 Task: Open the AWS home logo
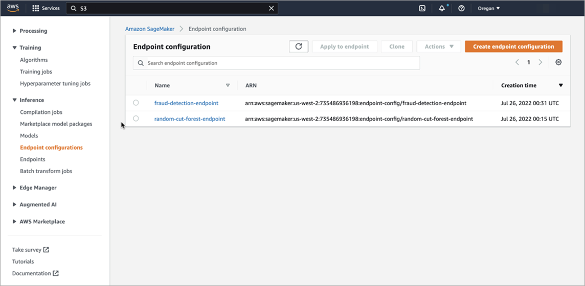coord(13,8)
